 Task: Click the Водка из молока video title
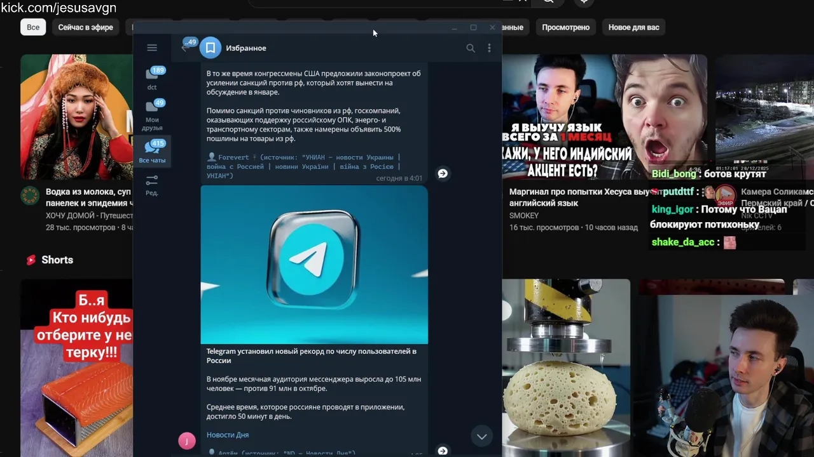point(89,197)
